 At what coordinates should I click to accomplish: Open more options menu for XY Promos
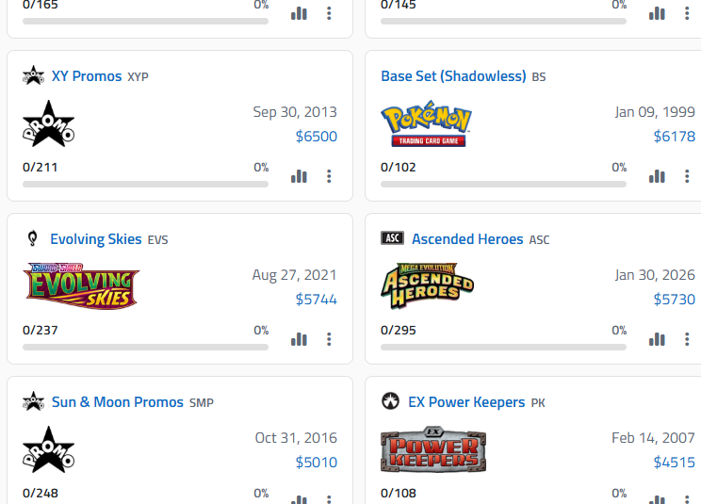coord(329,176)
